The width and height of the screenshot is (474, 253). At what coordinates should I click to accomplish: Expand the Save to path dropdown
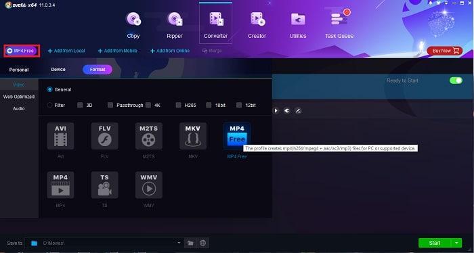[x=179, y=243]
